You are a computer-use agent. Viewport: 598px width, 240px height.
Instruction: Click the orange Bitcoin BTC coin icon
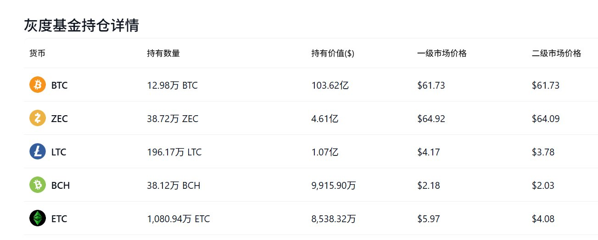(x=38, y=85)
